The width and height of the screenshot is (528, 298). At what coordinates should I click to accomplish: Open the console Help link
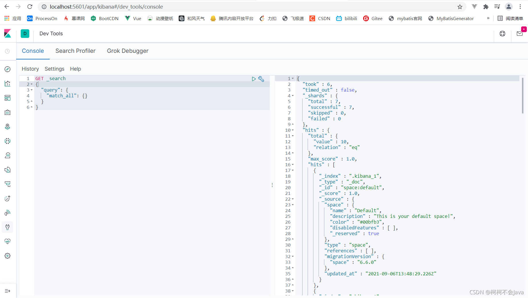[76, 69]
